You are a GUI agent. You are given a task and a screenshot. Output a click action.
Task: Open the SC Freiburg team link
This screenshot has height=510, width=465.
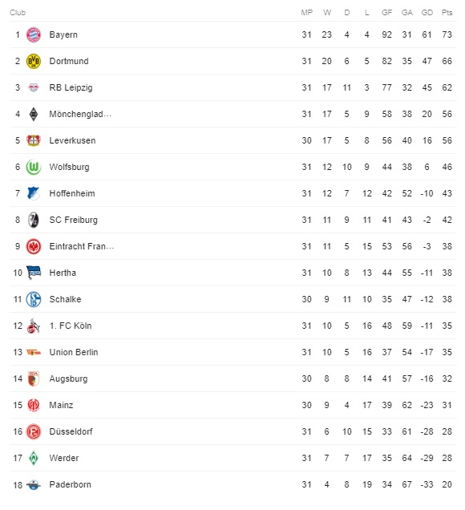pos(74,220)
